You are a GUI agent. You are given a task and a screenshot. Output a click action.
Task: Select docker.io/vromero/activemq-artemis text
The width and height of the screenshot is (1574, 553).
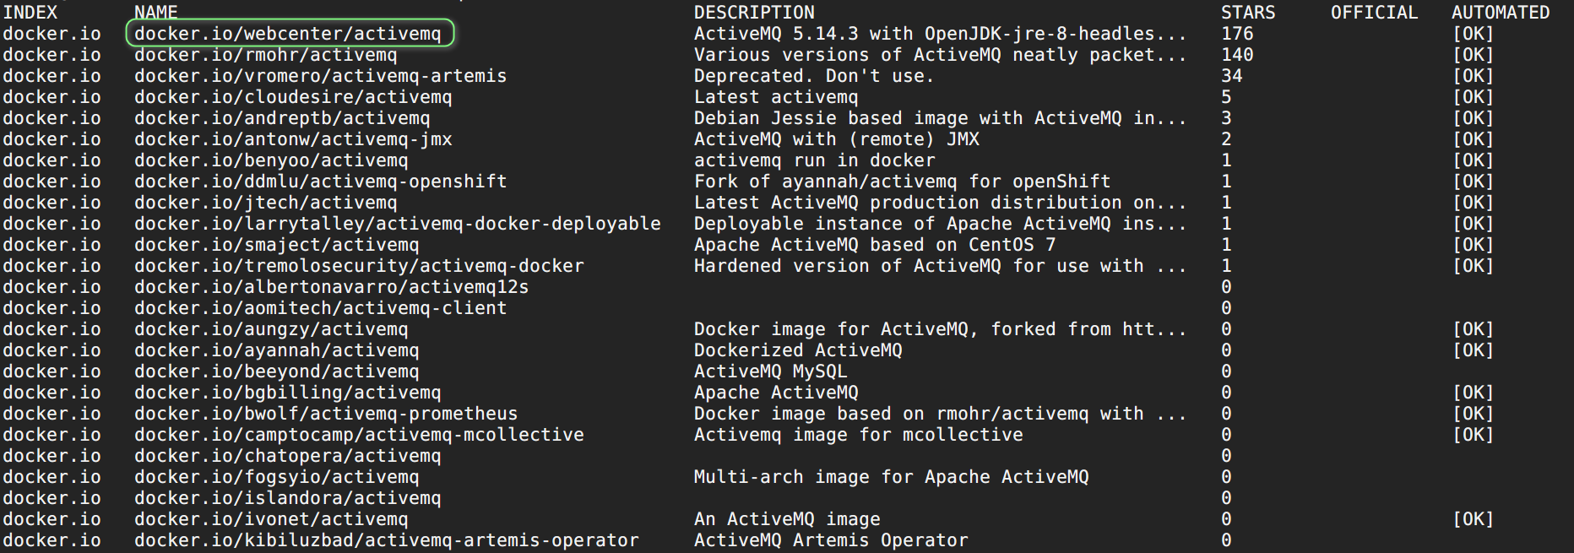[x=321, y=76]
